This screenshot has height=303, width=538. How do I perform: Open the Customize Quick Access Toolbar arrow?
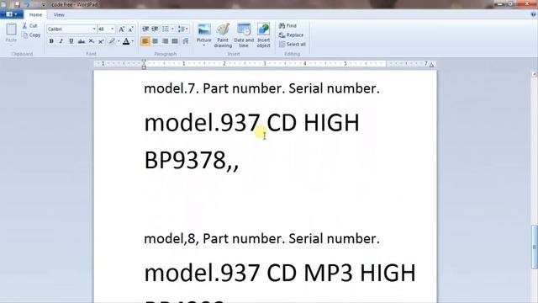click(x=44, y=5)
